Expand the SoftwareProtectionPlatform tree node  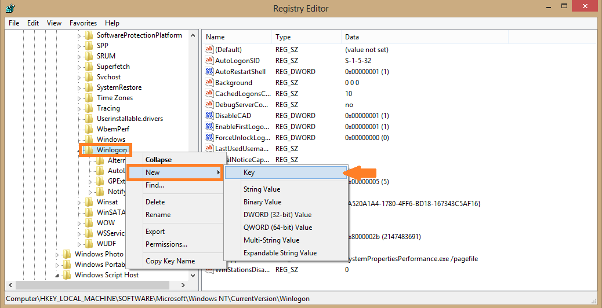(x=79, y=36)
